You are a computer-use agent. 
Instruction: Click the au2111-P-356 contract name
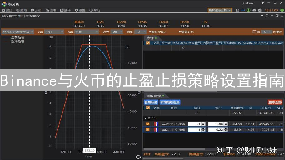coord(173,124)
